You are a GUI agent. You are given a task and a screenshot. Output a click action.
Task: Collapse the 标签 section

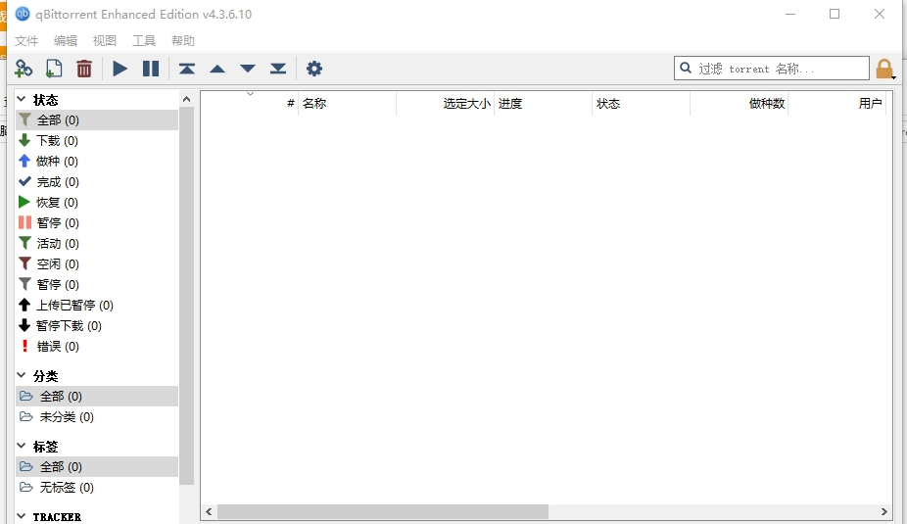(23, 447)
